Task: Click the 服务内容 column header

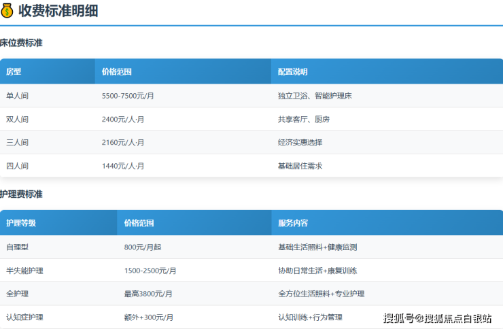Action: click(293, 223)
